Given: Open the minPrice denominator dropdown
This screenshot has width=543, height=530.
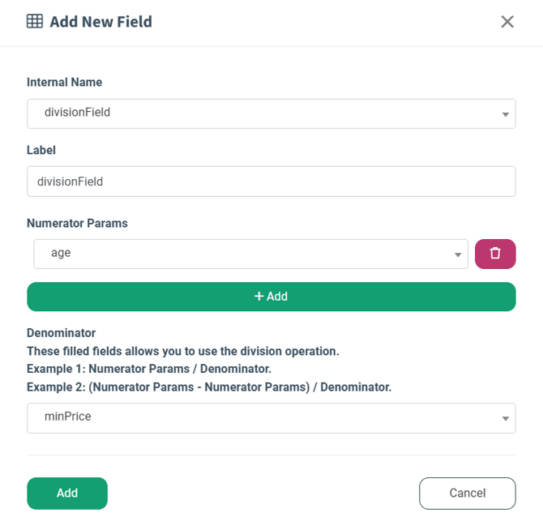Looking at the screenshot, I should coord(259,418).
